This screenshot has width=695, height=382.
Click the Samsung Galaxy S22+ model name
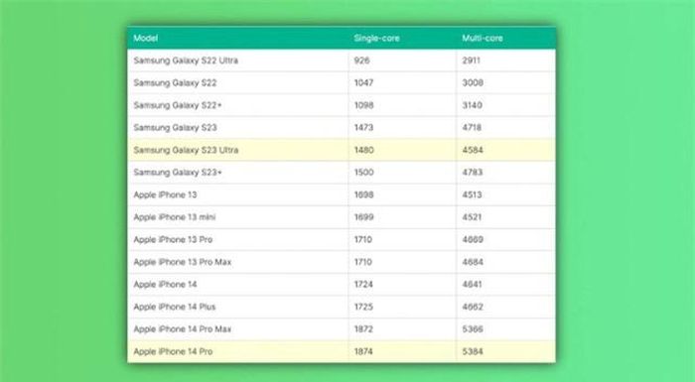point(178,105)
